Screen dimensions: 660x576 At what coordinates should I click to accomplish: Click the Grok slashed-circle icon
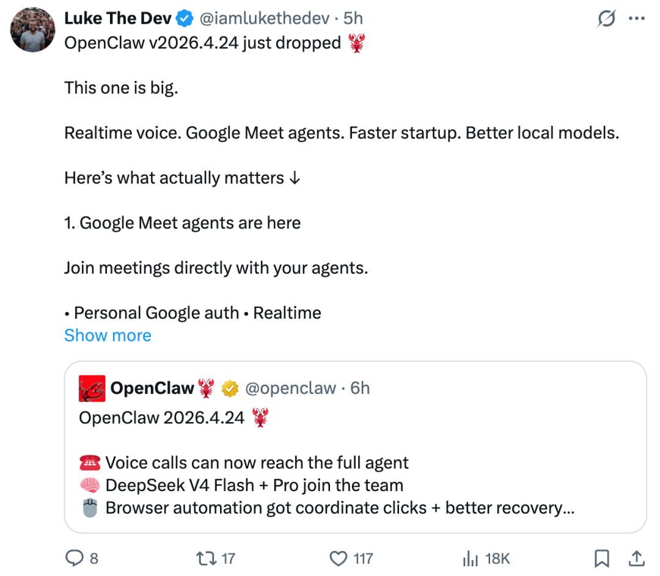(606, 19)
